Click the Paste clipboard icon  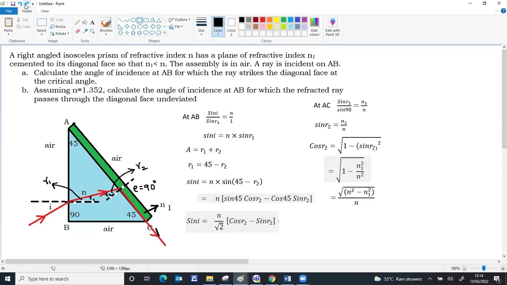[8, 23]
